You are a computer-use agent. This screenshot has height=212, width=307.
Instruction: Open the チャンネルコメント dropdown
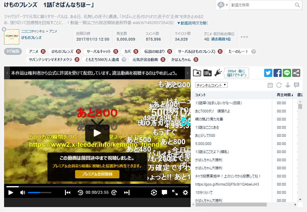(x=211, y=85)
